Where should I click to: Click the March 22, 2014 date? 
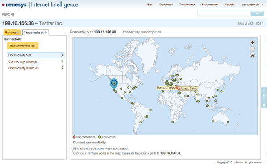click(x=250, y=24)
